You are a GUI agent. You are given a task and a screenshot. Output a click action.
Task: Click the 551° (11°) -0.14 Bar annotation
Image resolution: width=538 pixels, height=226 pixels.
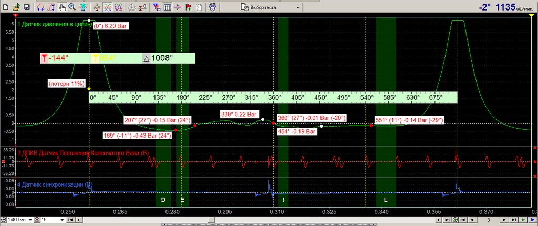[409, 120]
